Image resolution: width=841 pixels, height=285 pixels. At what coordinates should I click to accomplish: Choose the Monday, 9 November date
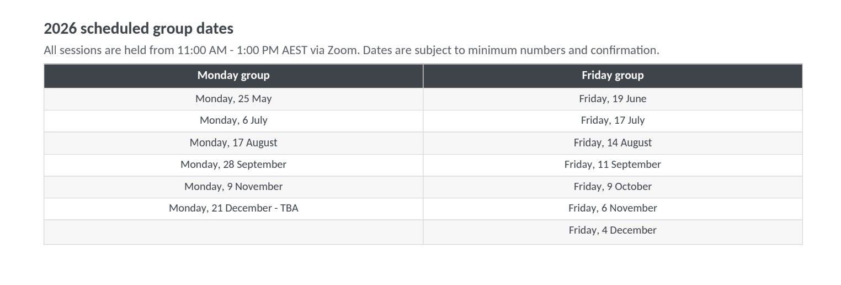pos(233,187)
